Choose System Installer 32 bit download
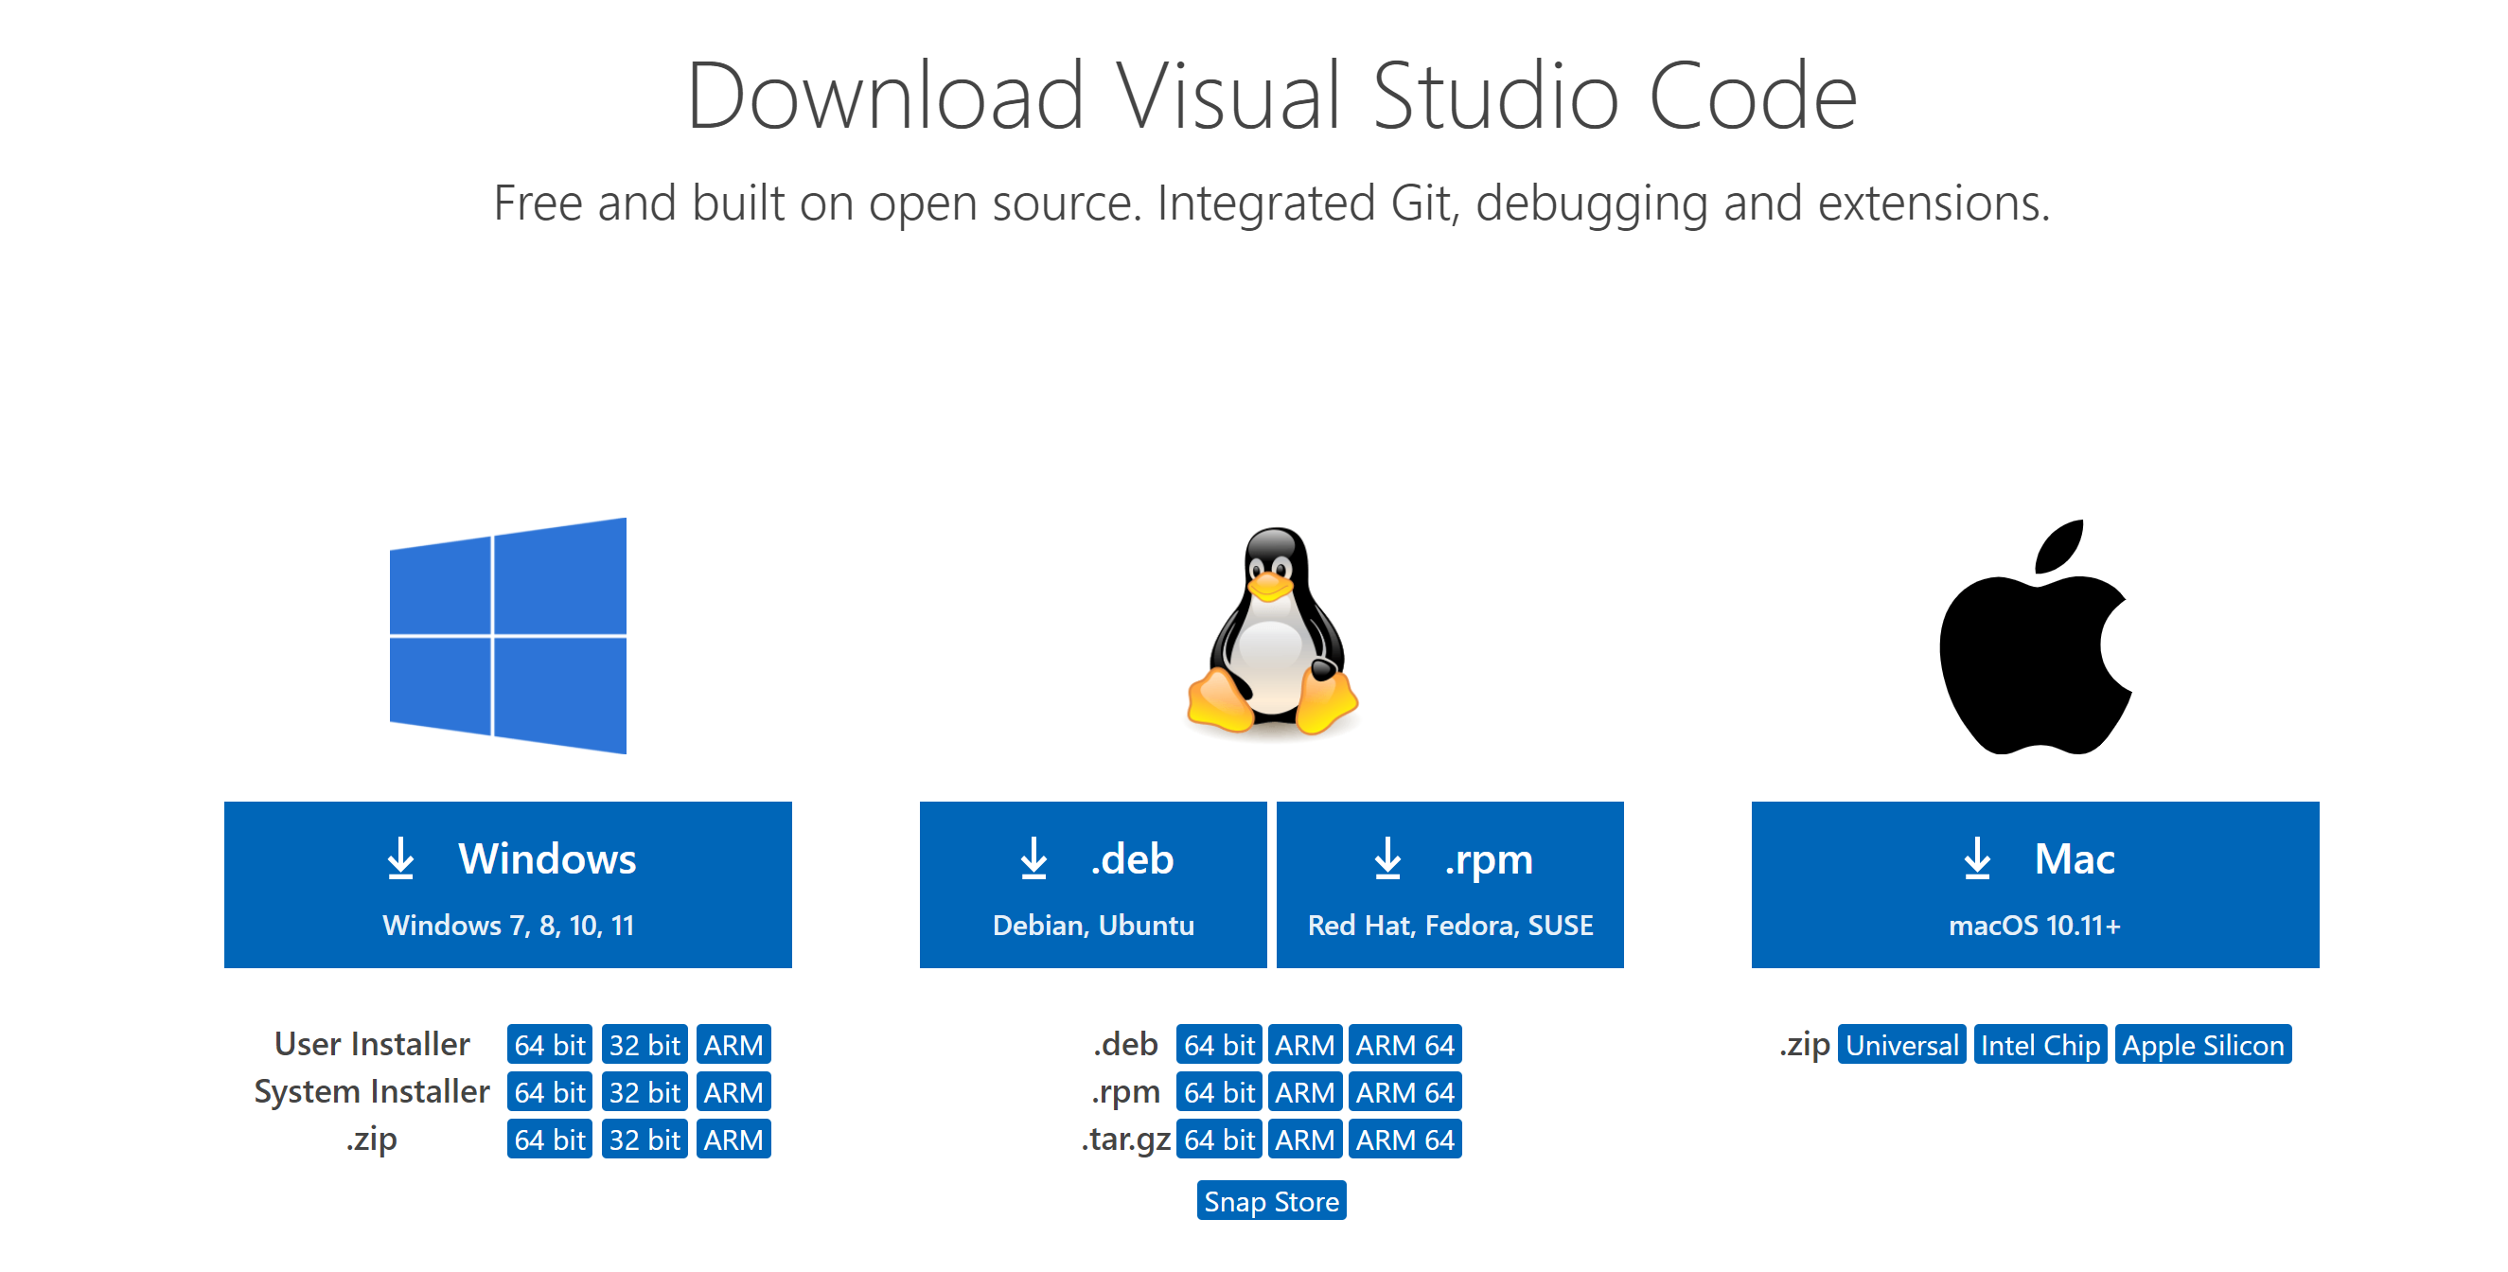 (644, 1092)
